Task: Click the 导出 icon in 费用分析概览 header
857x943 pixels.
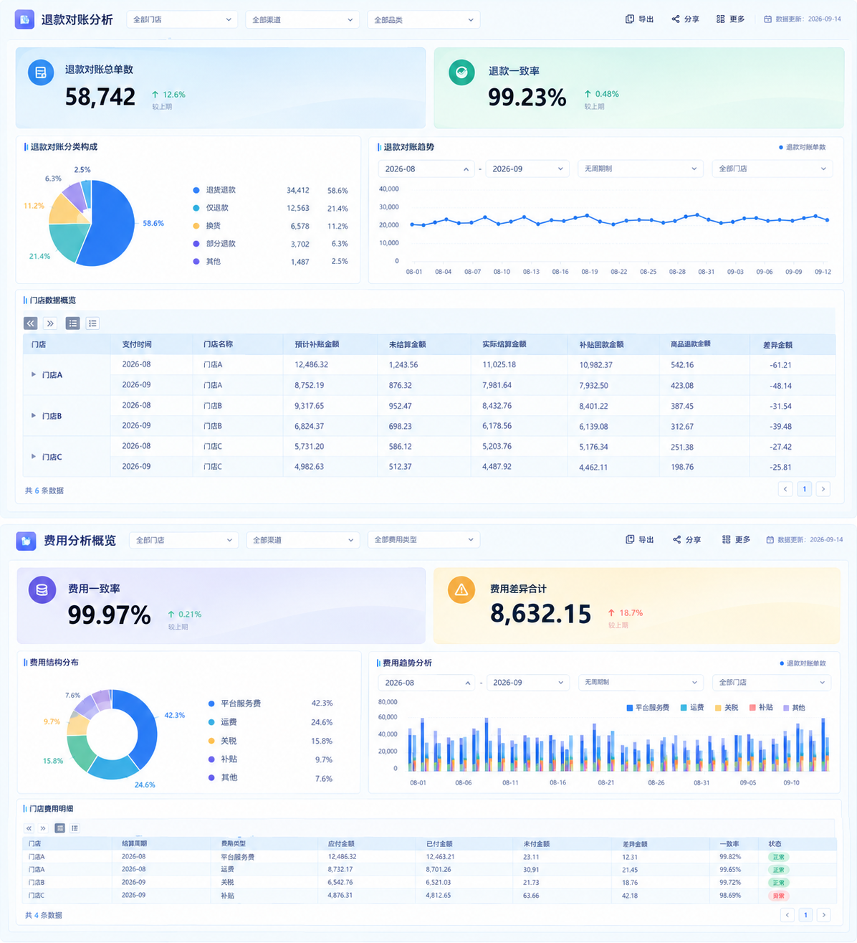Action: pyautogui.click(x=630, y=539)
